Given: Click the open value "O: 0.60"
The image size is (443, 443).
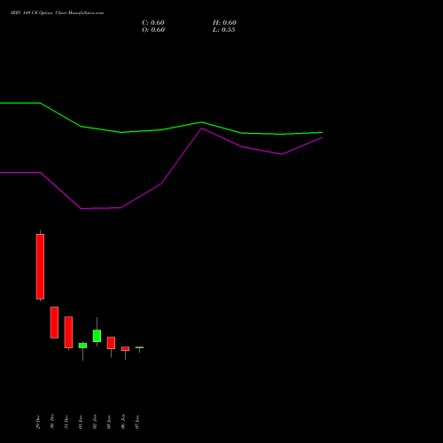Looking at the screenshot, I should 153,30.
